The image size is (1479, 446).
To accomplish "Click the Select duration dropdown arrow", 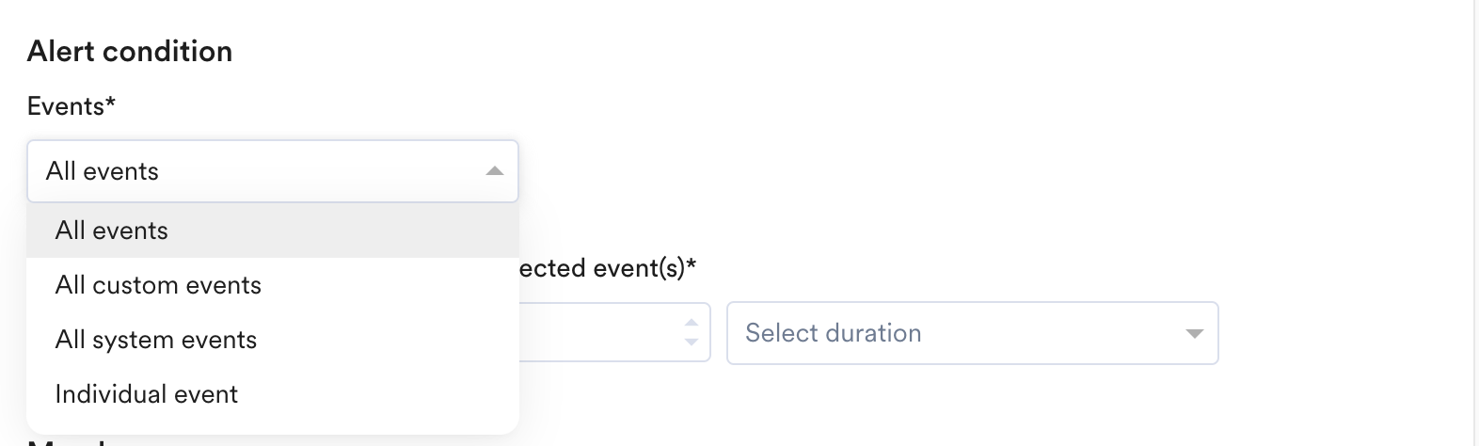I will (1194, 333).
